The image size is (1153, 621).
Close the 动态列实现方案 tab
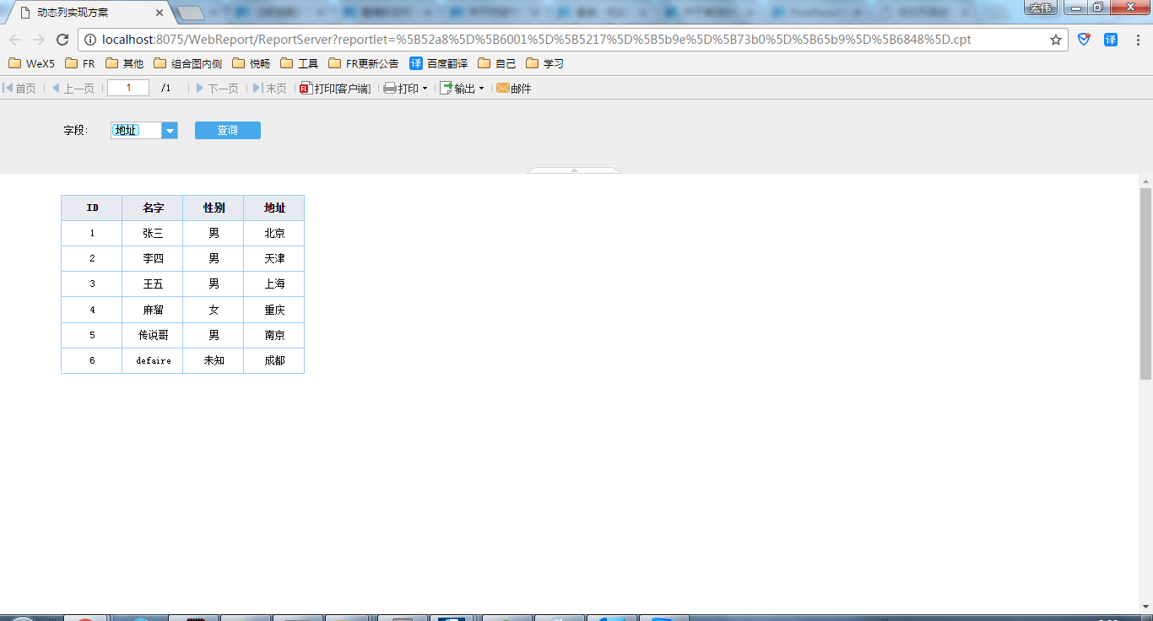point(159,13)
